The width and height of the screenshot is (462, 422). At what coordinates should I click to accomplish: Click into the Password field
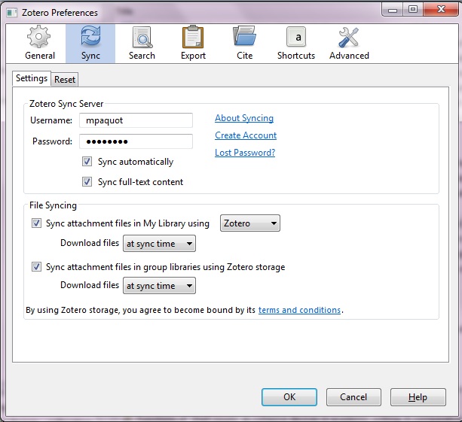[x=136, y=141]
